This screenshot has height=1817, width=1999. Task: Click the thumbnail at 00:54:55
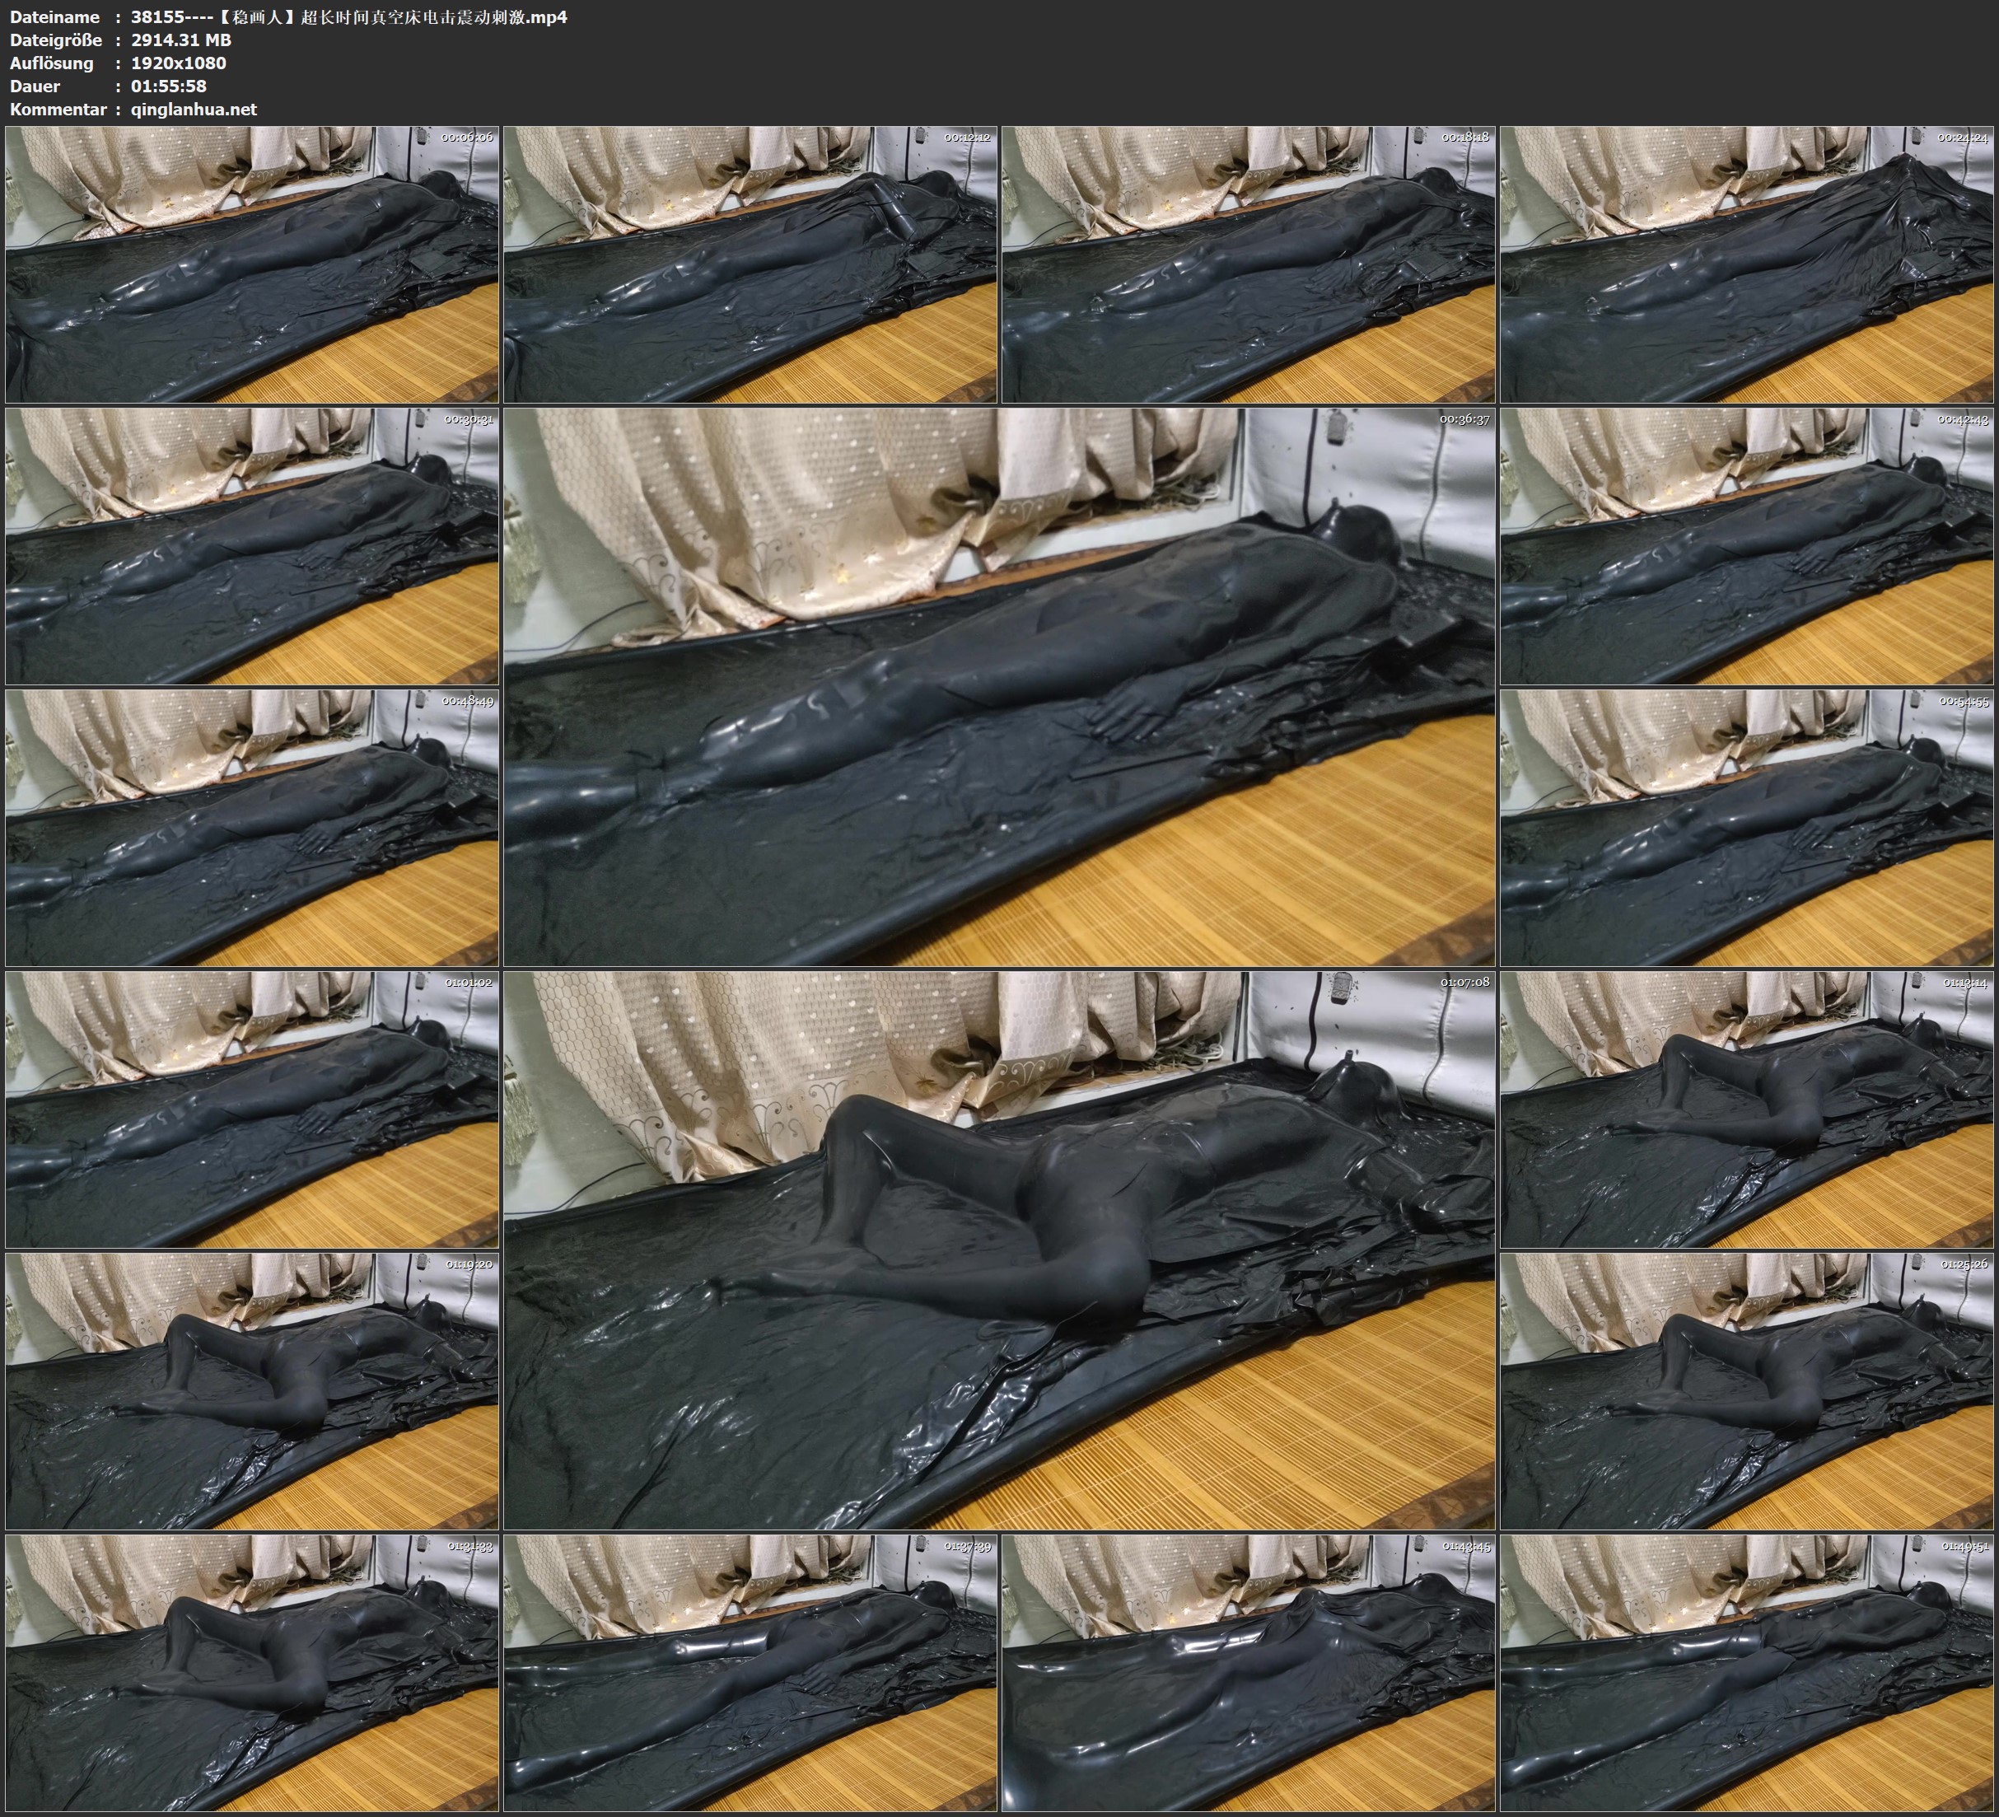[x=1747, y=827]
